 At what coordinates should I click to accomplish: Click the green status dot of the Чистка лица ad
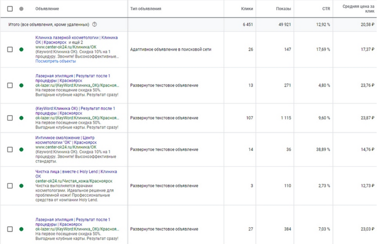coord(21,186)
